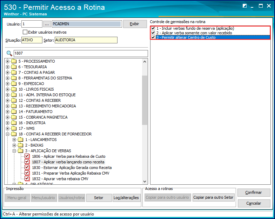Select '1806 - Aplicar Verba para Rebaixa de Custo'
This screenshot has height=219, width=275.
(x=69, y=156)
